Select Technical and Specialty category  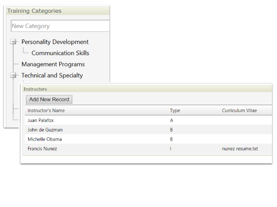[x=52, y=75]
